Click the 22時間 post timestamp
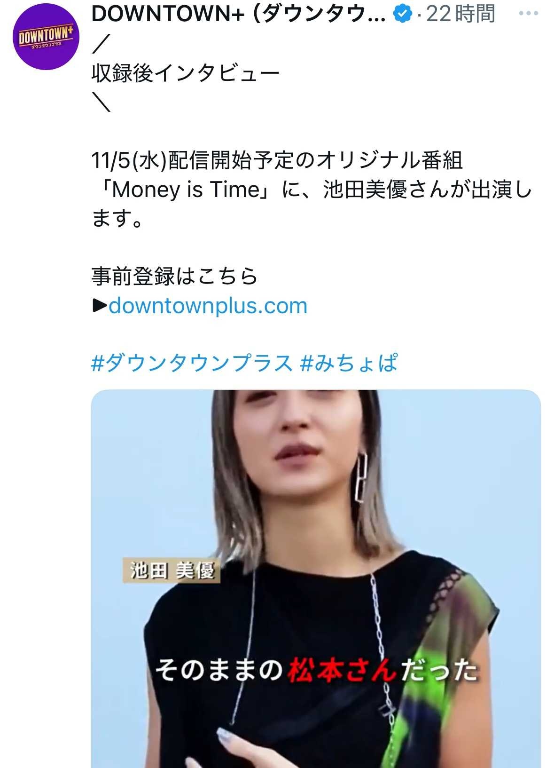The image size is (554, 768). [460, 14]
